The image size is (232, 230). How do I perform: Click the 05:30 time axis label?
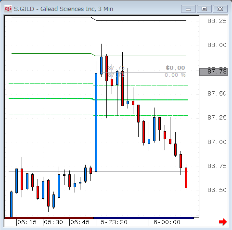[53, 222]
